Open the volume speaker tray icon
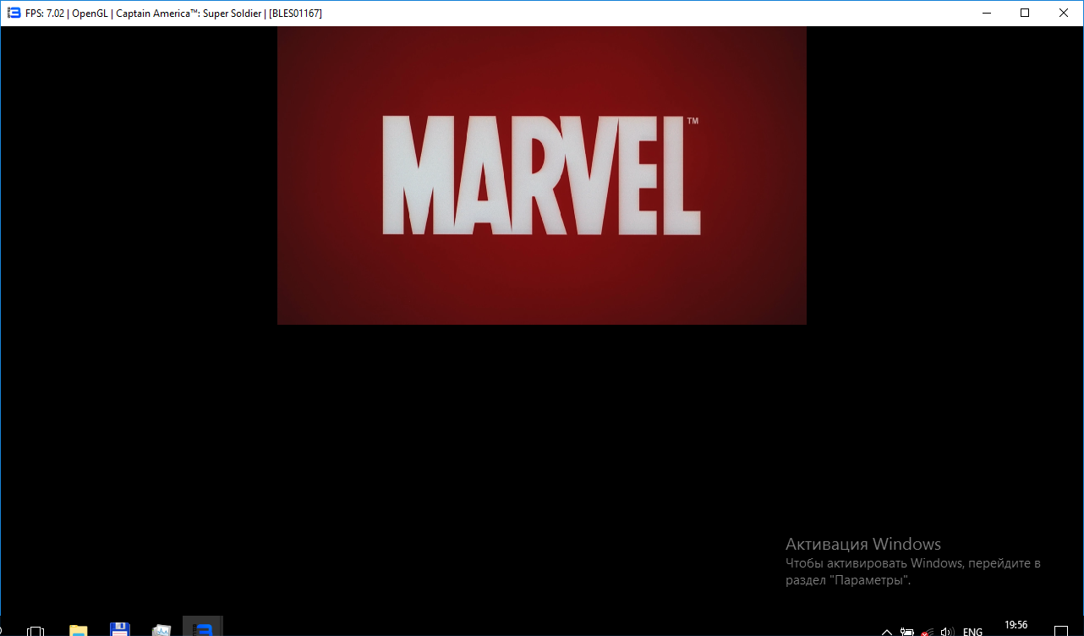The height and width of the screenshot is (636, 1084). click(x=948, y=632)
